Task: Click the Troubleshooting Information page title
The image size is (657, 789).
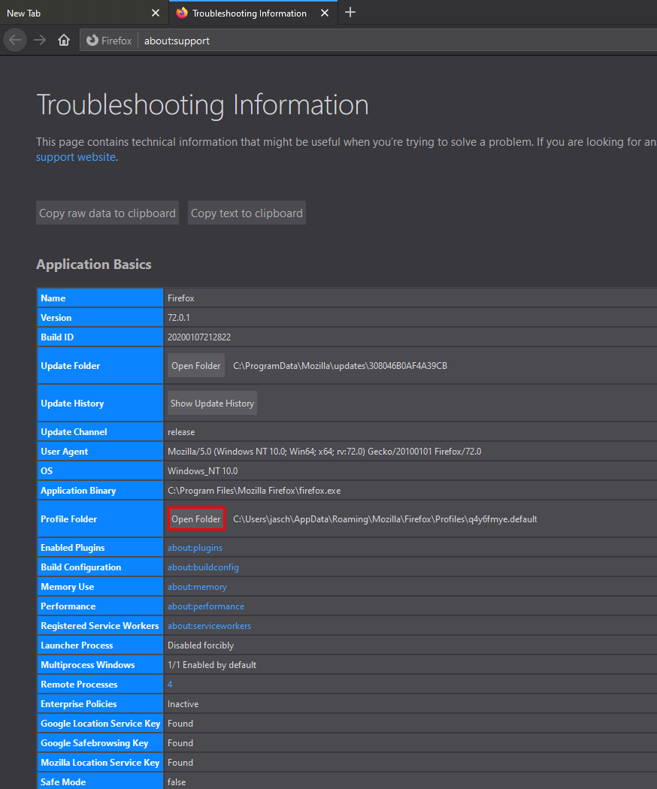Action: tap(202, 104)
